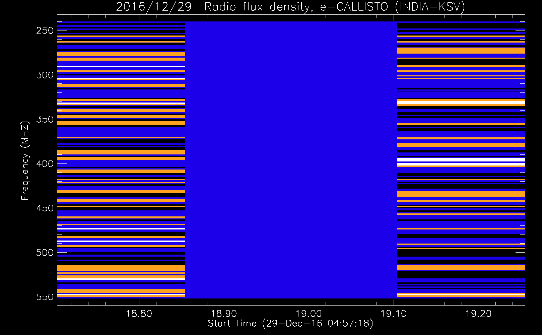Click the 18.90 time tick label
Viewport: 542px width, 335px height.
pyautogui.click(x=224, y=314)
